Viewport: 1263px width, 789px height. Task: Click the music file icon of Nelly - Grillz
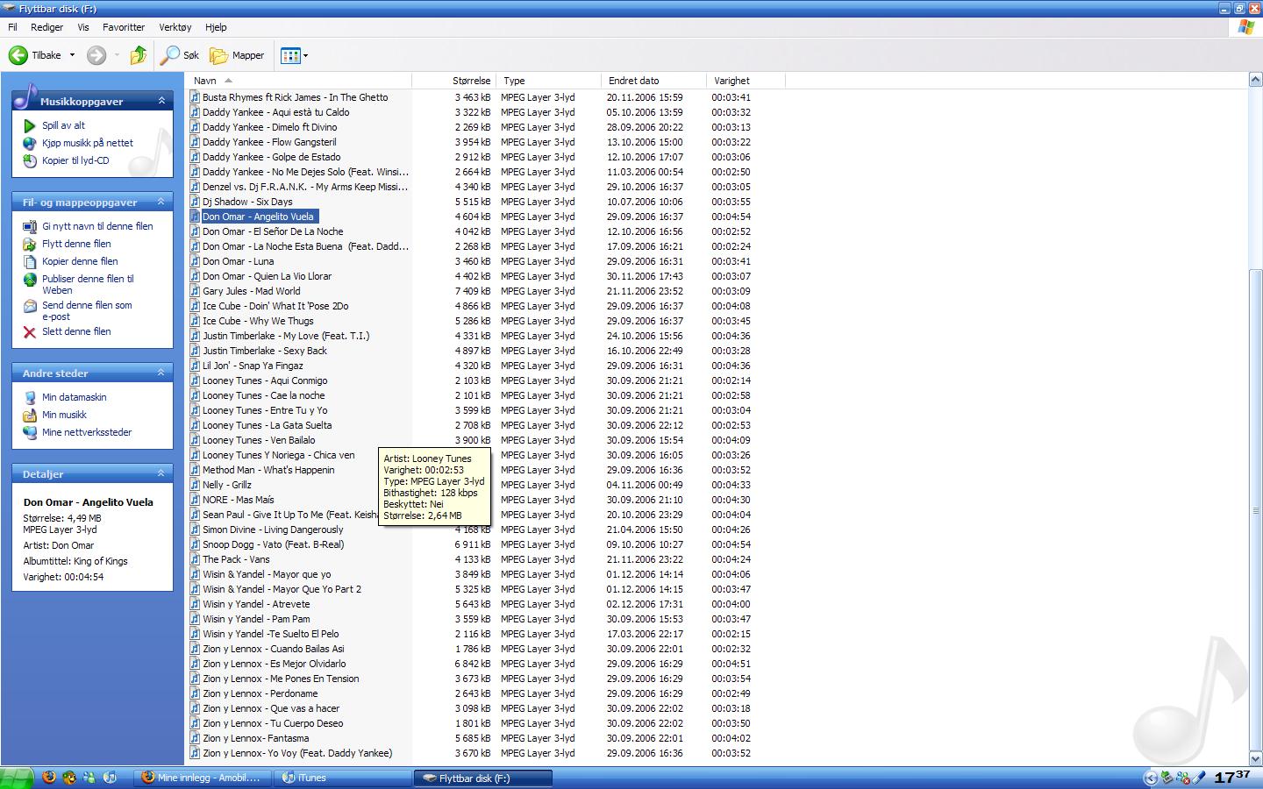195,485
